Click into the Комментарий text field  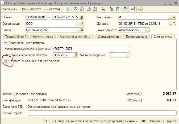(x=102, y=113)
